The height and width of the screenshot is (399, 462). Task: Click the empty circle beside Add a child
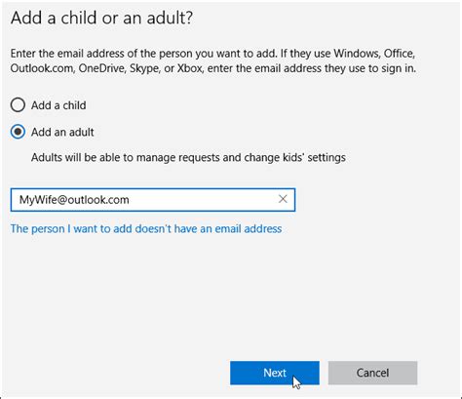(x=18, y=105)
